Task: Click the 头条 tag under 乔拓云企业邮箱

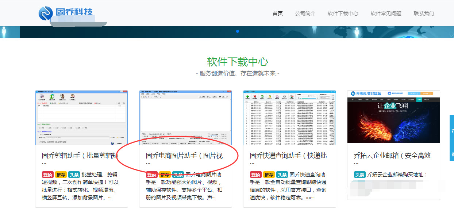Action: [360, 175]
